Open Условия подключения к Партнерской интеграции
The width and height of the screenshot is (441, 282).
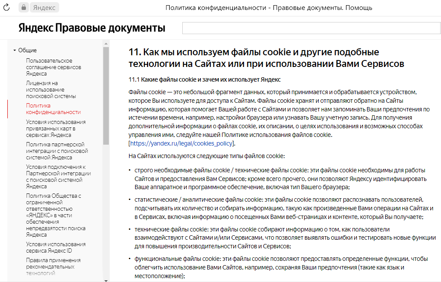[x=58, y=177]
